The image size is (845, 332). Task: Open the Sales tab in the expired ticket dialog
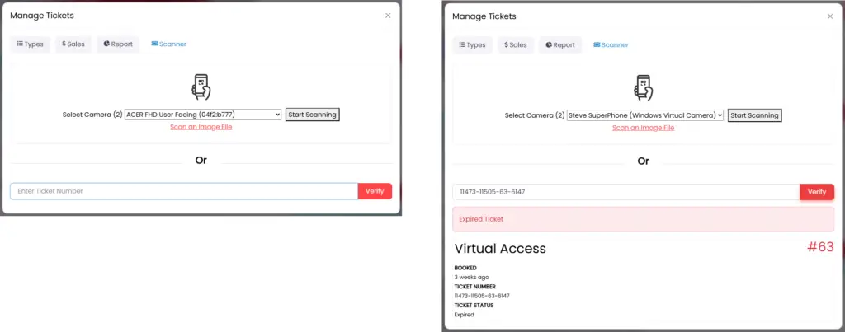coord(516,45)
